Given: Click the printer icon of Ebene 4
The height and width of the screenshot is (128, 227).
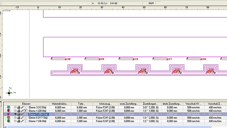Looking at the screenshot, I should (19, 111).
